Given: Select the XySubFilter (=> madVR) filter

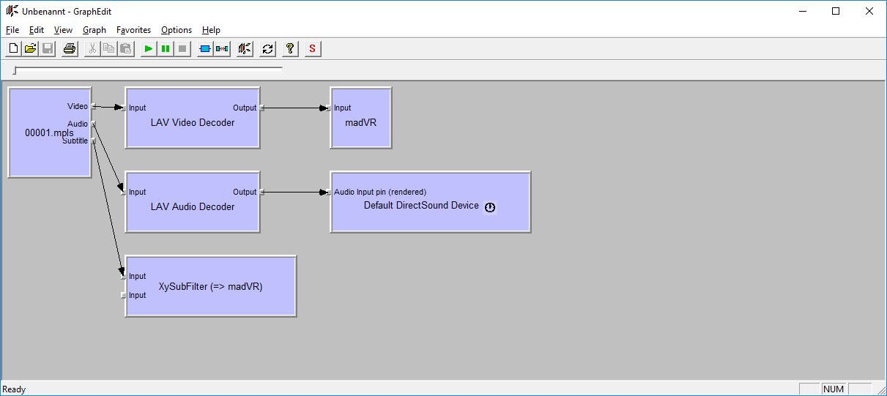Looking at the screenshot, I should [210, 286].
